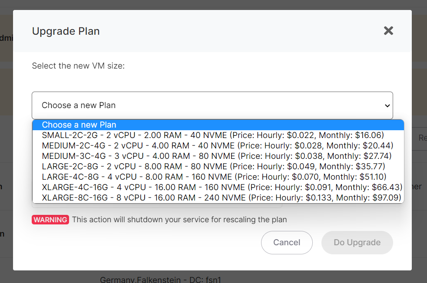Viewport: 427px width, 283px height.
Task: Click the Upgrade Plan dialog title
Action: point(66,31)
